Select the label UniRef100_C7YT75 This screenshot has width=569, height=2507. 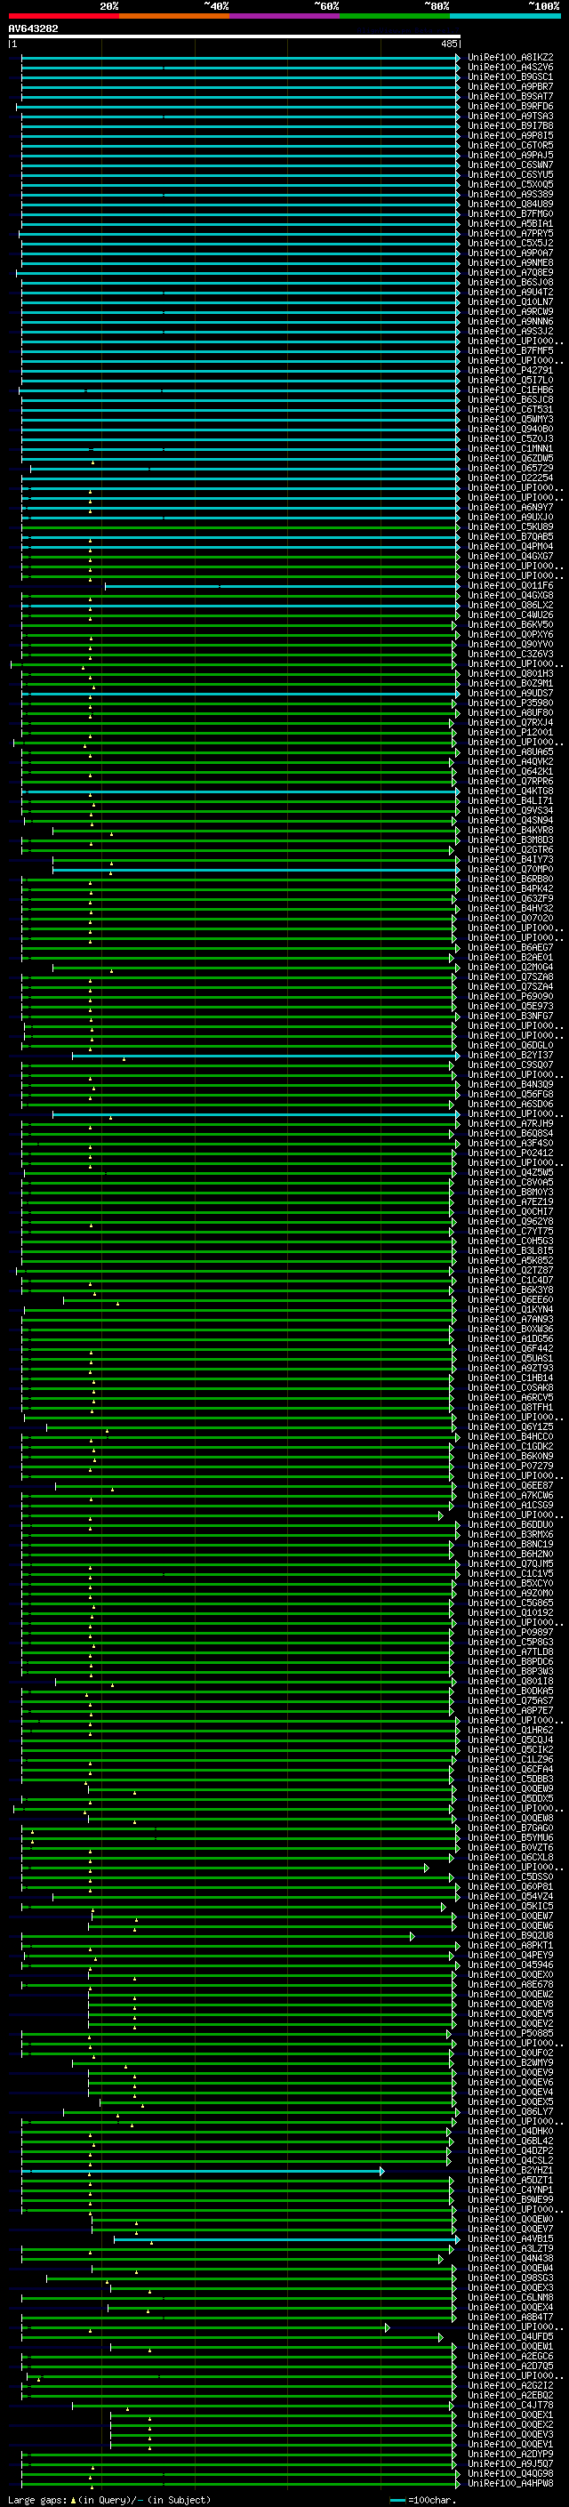510,1232
